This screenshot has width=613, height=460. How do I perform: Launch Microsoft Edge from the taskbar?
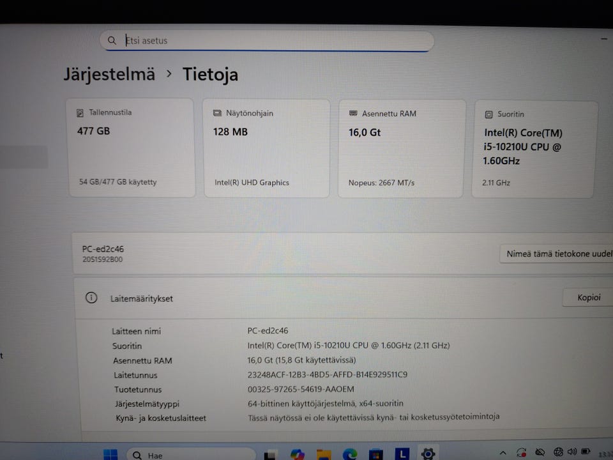click(x=350, y=454)
